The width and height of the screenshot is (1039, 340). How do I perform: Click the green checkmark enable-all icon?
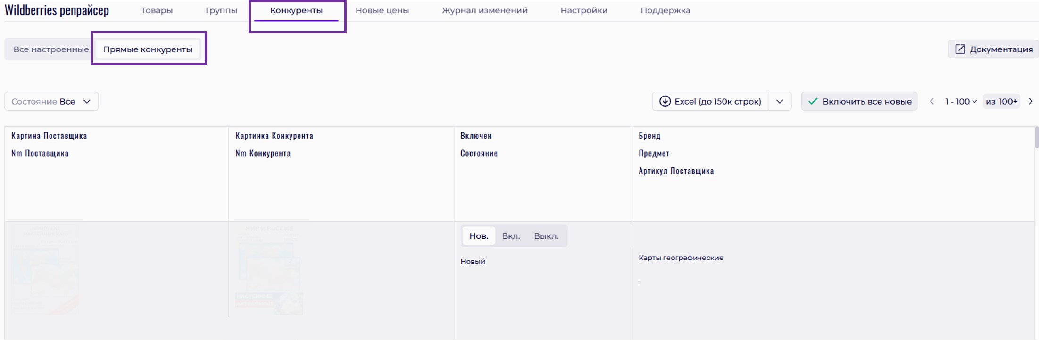click(813, 101)
